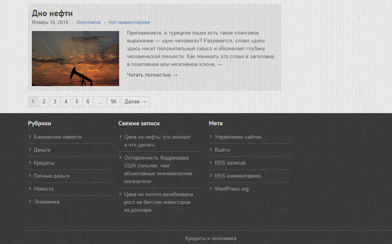
Task: Go to pagination page 5
Action: pyautogui.click(x=77, y=102)
